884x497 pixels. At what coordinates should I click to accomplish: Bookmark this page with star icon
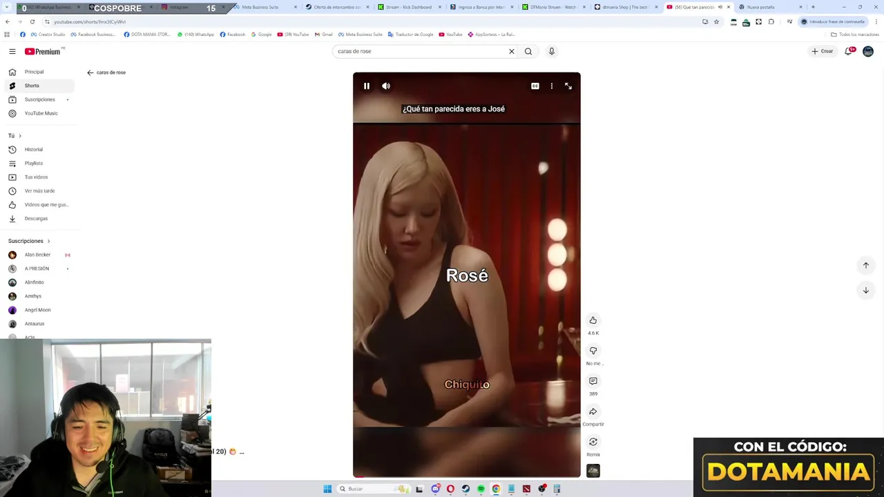point(716,21)
